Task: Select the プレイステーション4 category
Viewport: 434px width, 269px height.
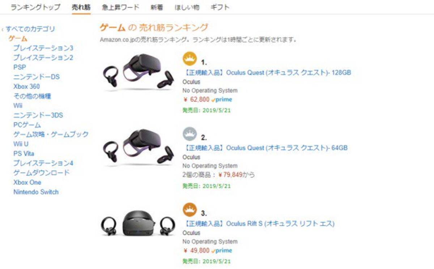Action: pos(43,163)
